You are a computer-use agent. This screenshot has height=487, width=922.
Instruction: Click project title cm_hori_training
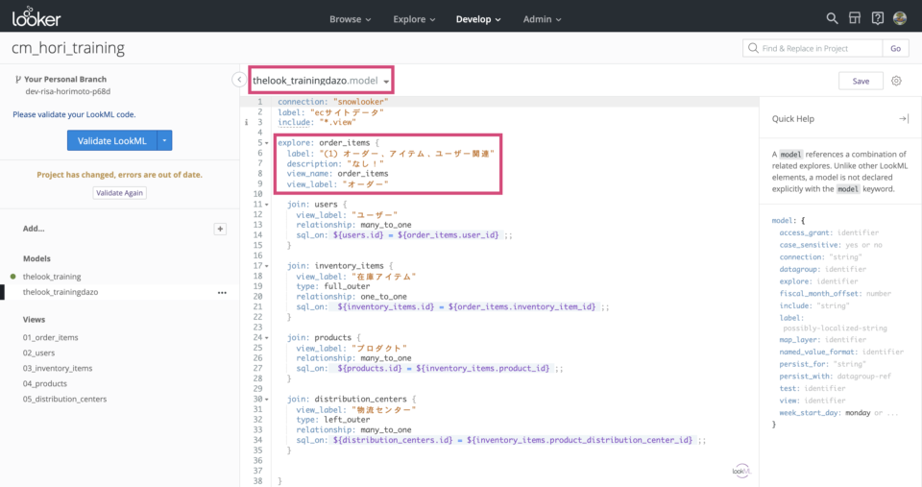coord(68,48)
